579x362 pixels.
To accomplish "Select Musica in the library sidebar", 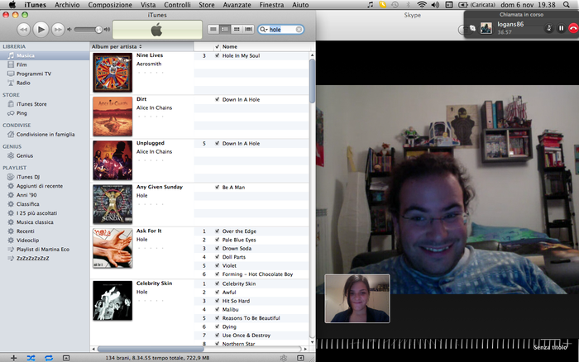I will click(x=45, y=55).
